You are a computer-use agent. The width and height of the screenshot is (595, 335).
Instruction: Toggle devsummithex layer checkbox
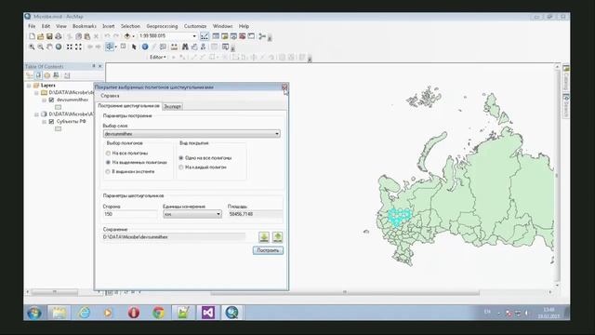point(52,100)
